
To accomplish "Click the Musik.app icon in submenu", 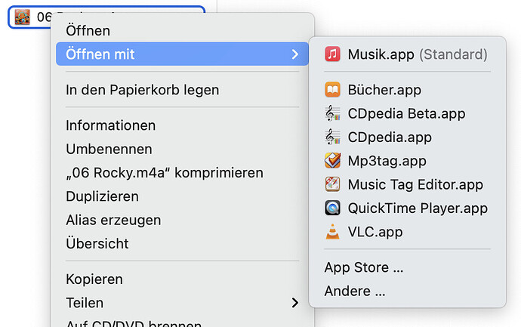I will 332,54.
